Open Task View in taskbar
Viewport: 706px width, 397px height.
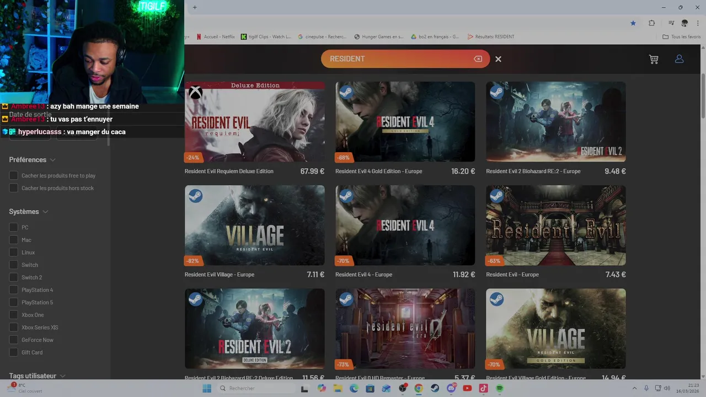click(x=304, y=388)
